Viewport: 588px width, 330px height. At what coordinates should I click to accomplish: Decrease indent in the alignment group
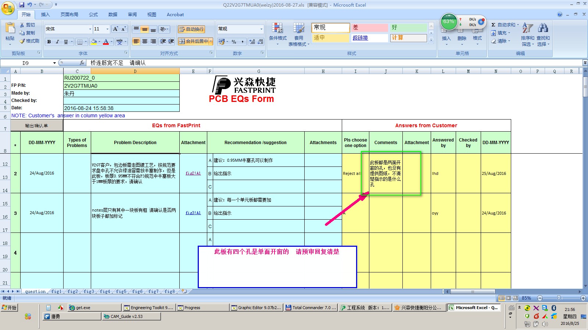click(163, 41)
